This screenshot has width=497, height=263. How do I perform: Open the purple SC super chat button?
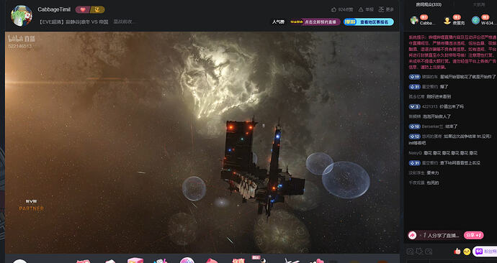click(x=485, y=252)
